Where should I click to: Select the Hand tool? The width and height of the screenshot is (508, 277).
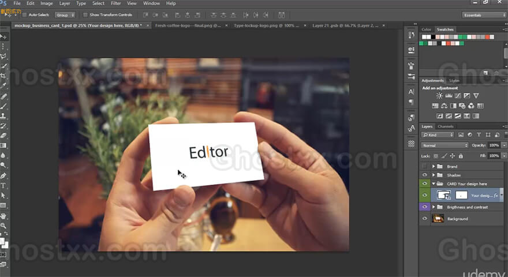pos(3,215)
